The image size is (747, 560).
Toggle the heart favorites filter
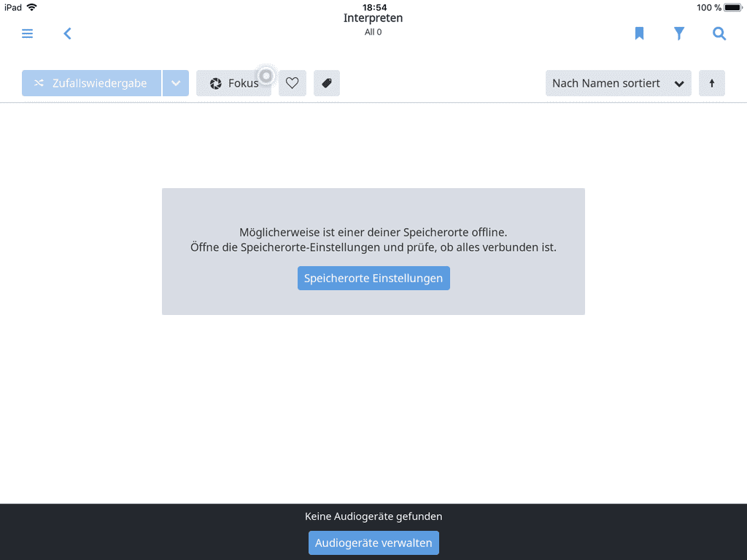(x=293, y=83)
